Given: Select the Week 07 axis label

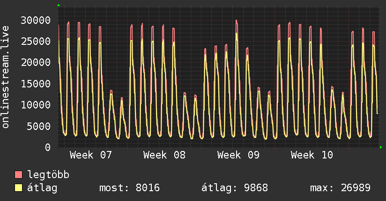Looking at the screenshot, I should click(90, 155).
